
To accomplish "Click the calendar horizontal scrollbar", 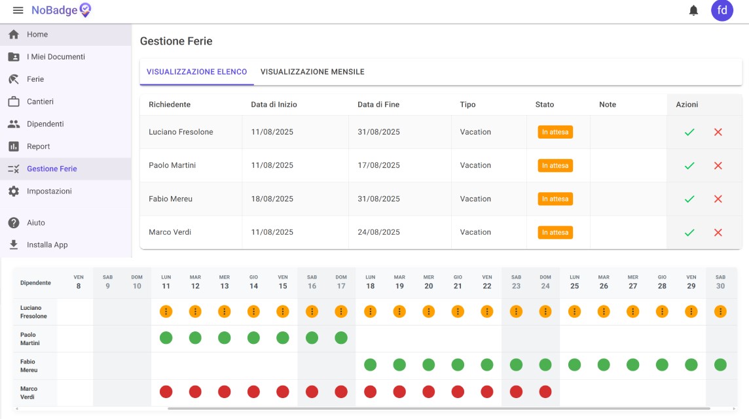I will 439,409.
